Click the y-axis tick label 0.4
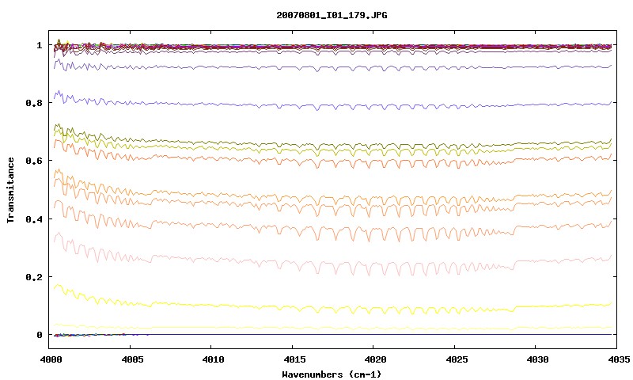The width and height of the screenshot is (633, 380). (x=34, y=218)
